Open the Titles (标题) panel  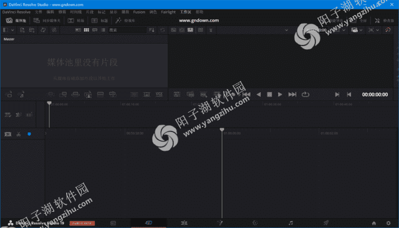tap(100, 21)
